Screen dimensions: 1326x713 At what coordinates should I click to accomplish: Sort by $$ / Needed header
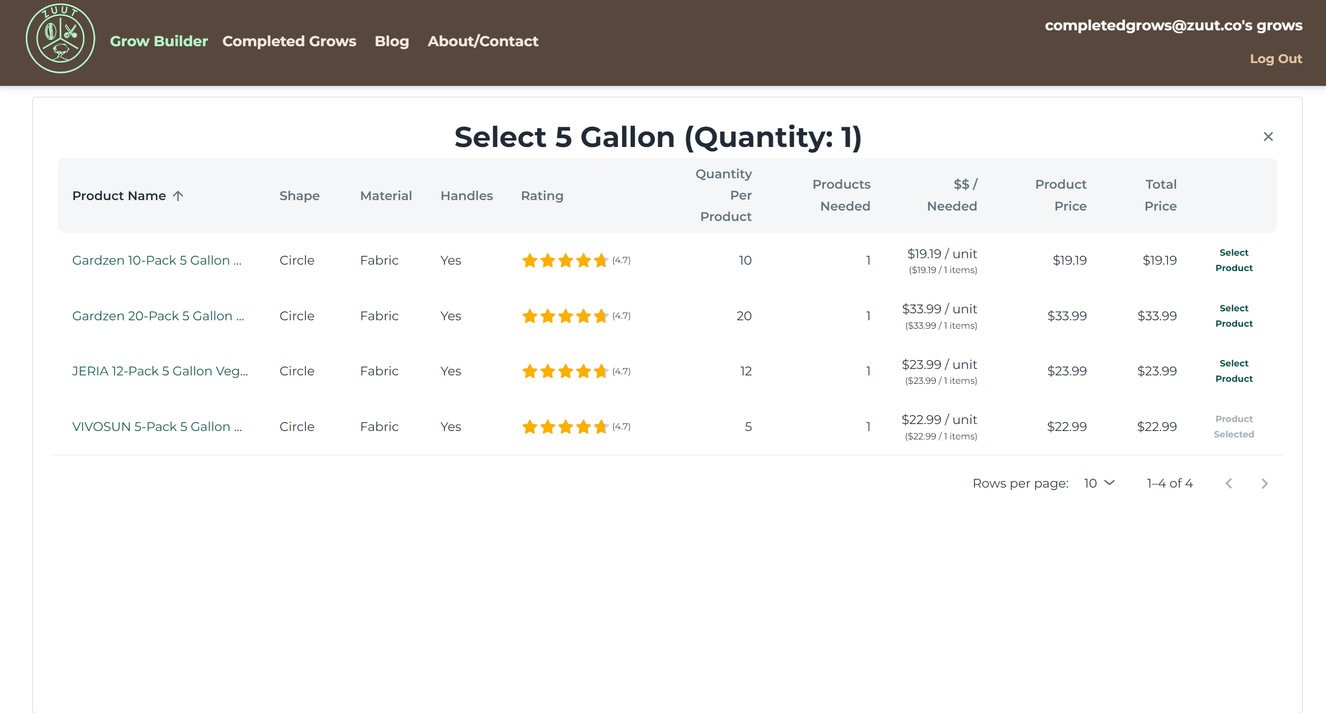953,195
